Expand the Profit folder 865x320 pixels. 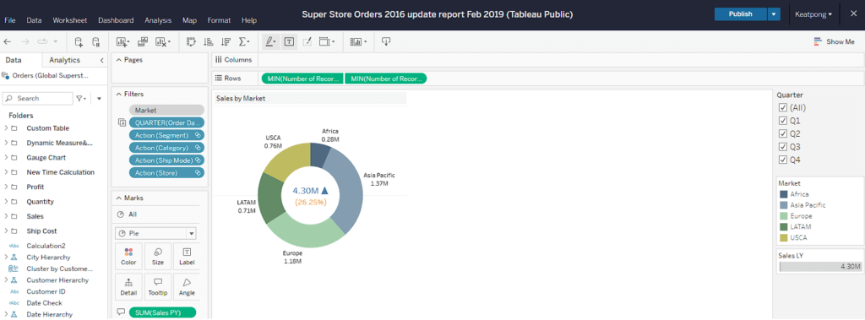pos(6,187)
